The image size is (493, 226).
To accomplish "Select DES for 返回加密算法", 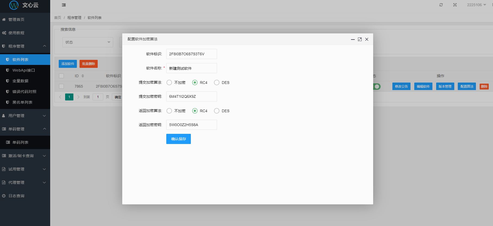I will tap(217, 111).
